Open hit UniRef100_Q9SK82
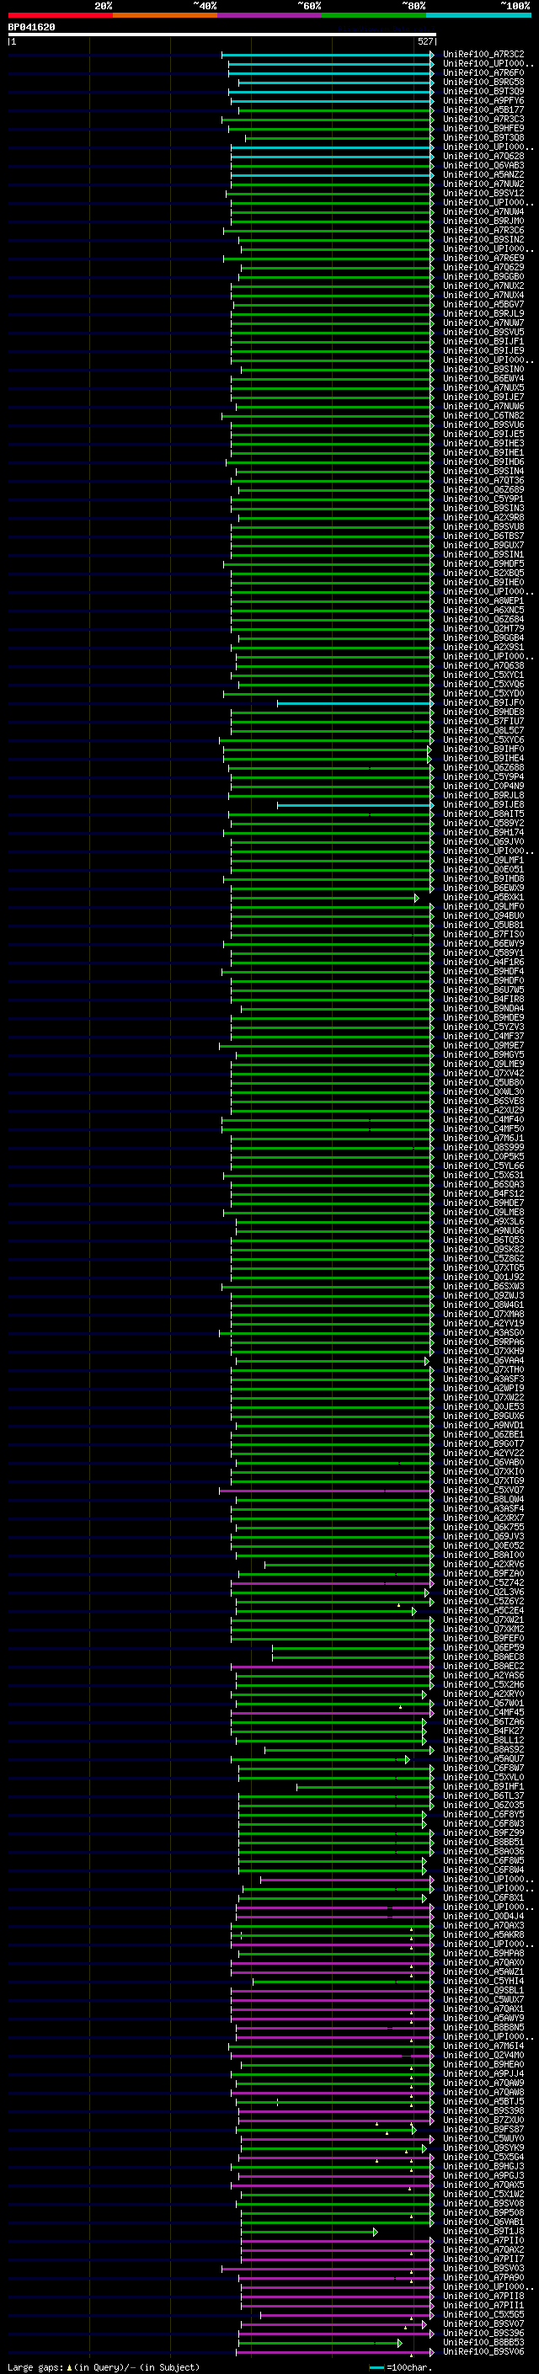539x2374 pixels. 483,1249
